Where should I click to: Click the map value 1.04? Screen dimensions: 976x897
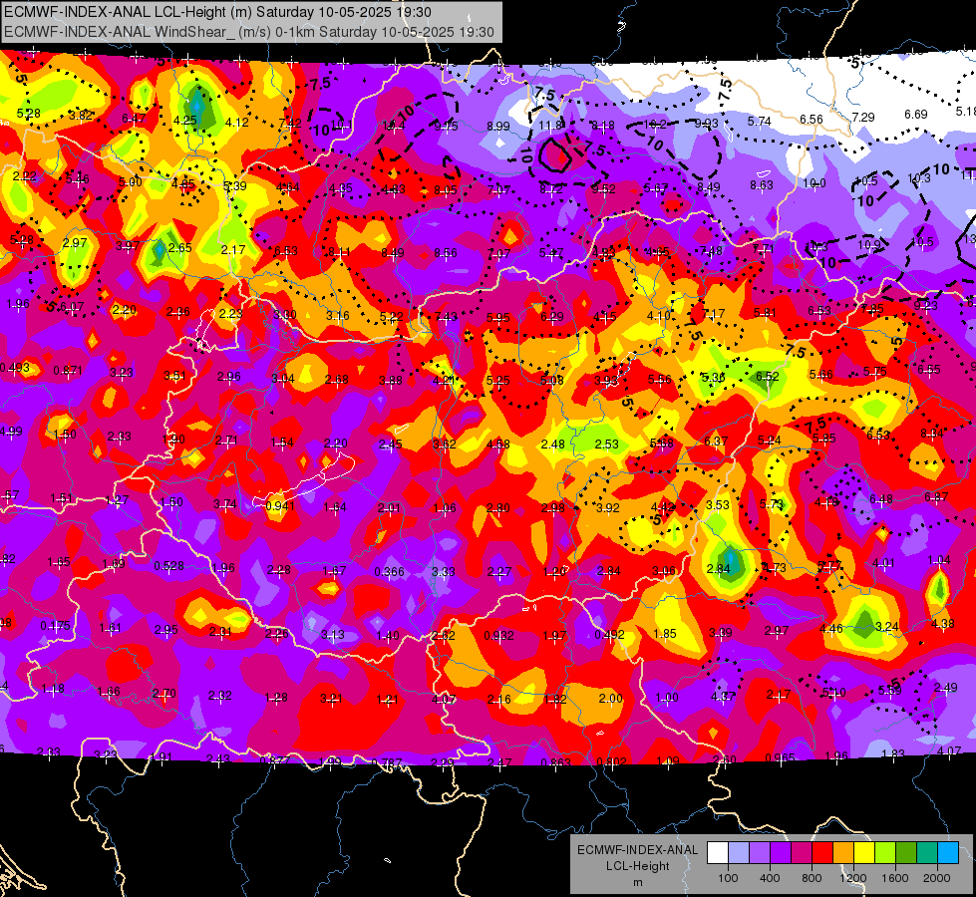pos(939,559)
